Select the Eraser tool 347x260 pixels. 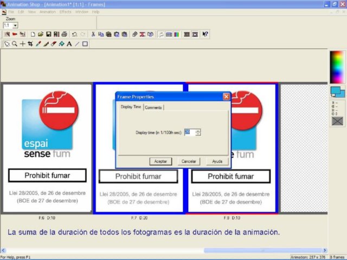coord(54,44)
